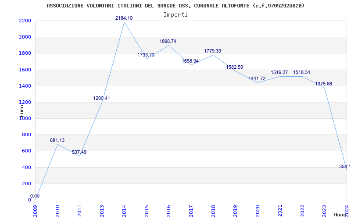
Task: Click the 2184.10 peak data label
Action: [x=124, y=18]
